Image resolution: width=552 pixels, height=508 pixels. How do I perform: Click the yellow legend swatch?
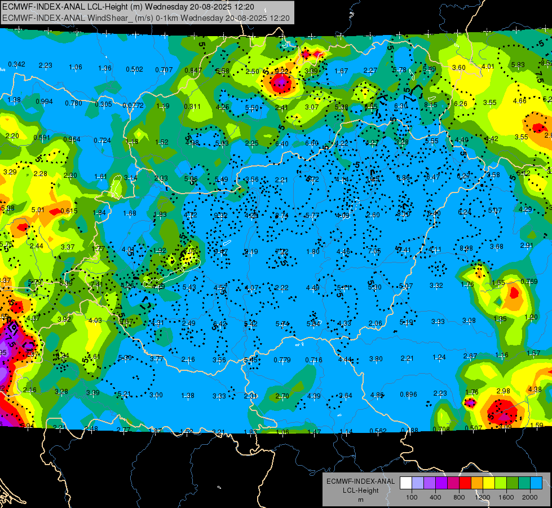point(489,483)
